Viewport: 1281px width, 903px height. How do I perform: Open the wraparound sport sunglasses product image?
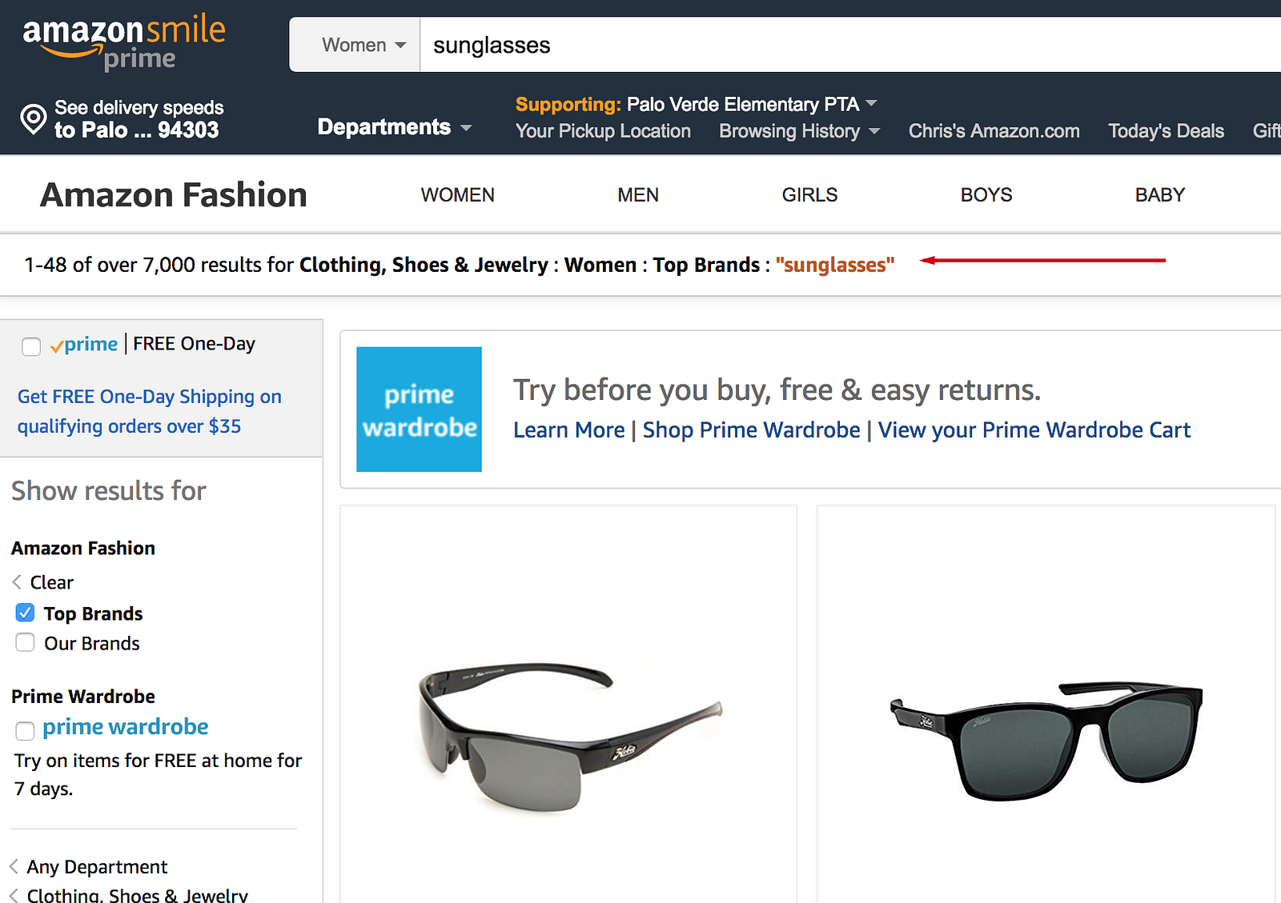(x=569, y=735)
